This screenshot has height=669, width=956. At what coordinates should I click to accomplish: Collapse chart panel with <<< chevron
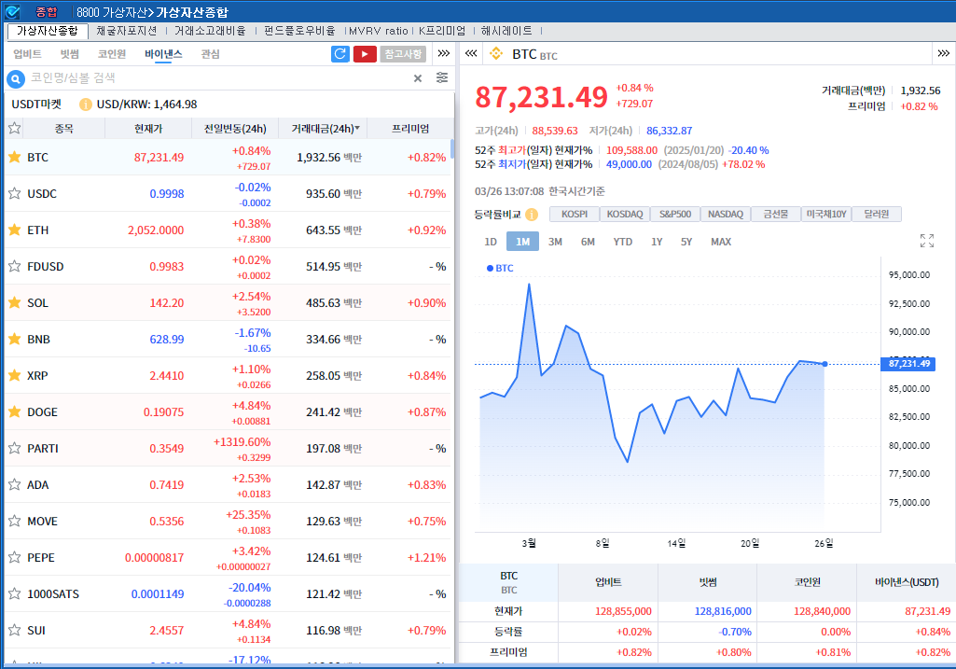tap(471, 54)
